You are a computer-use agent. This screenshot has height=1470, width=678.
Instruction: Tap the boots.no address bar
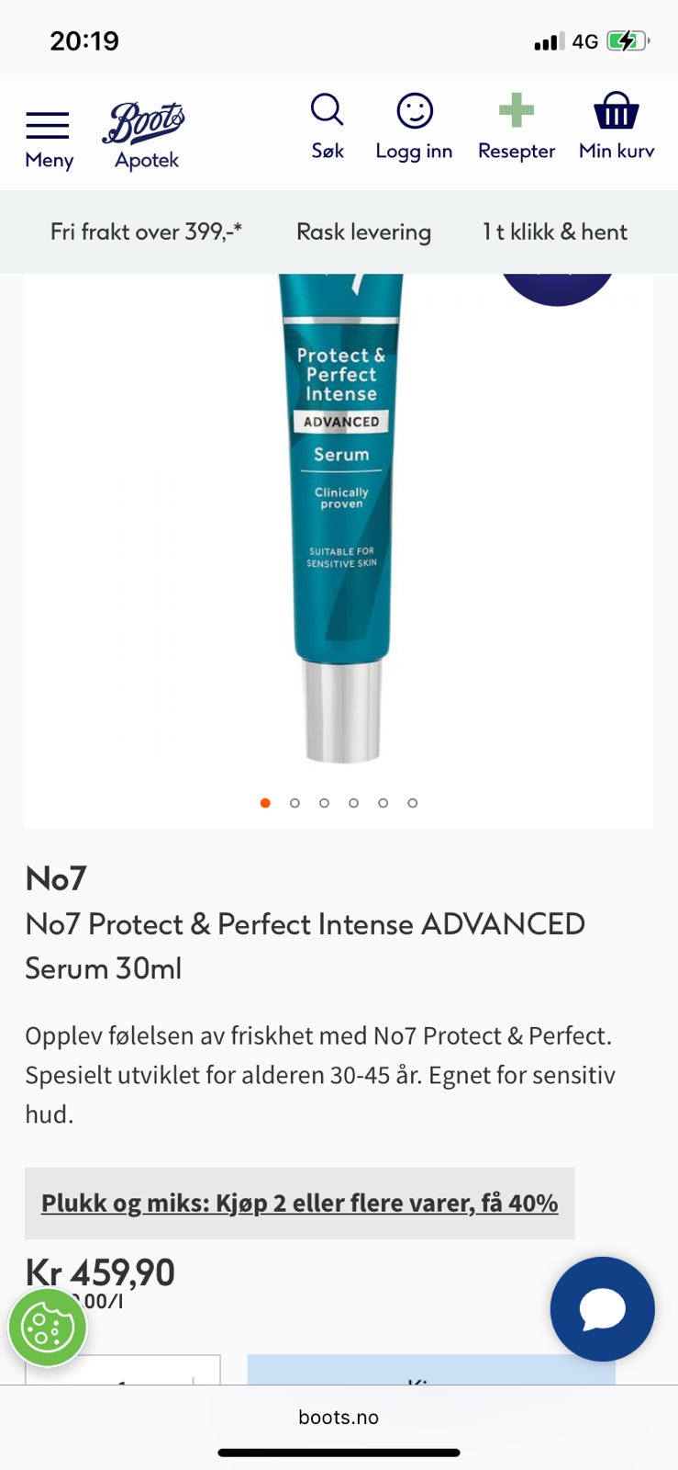tap(339, 1418)
